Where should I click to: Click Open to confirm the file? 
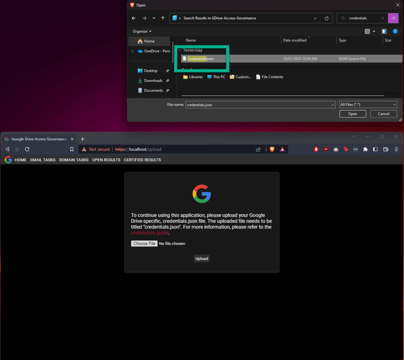coord(352,114)
